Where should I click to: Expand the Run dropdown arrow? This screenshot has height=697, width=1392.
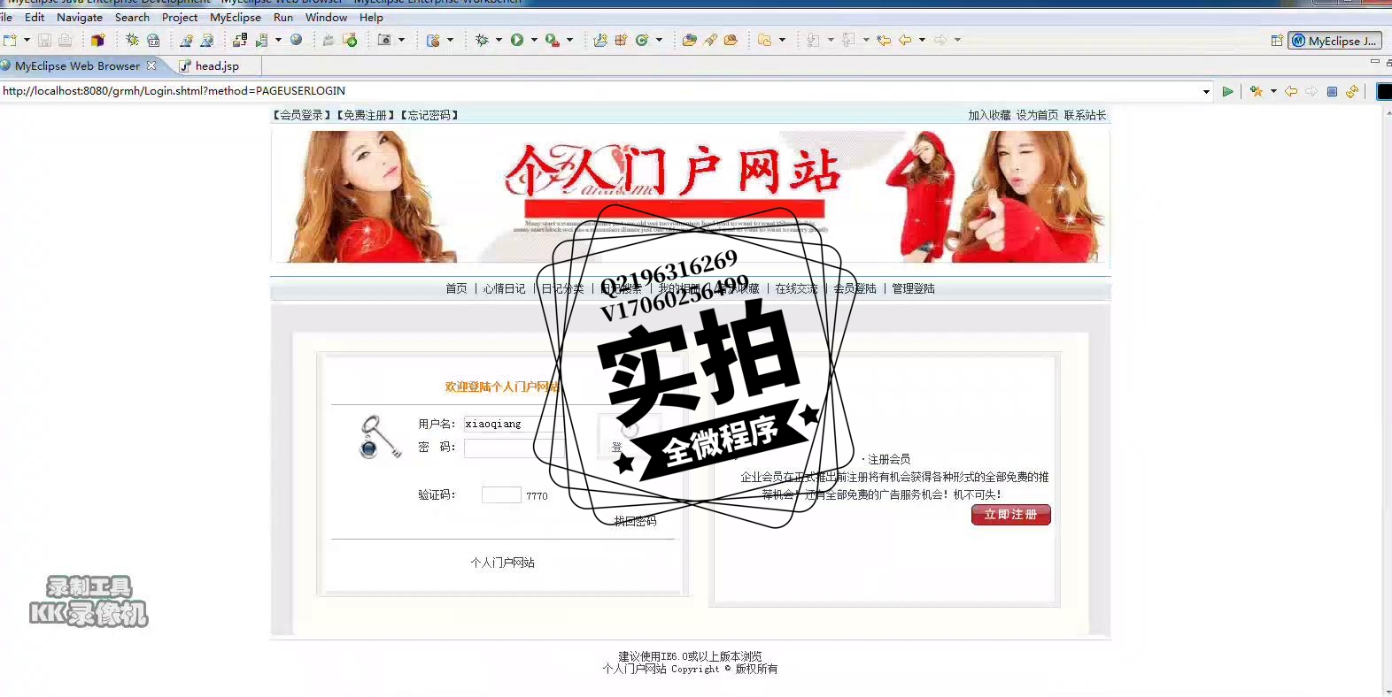click(534, 40)
